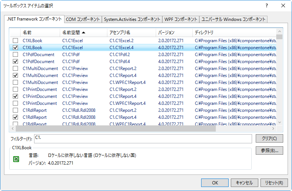The image size is (292, 191).
Task: Click the フィルター text field
Action: (x=143, y=139)
